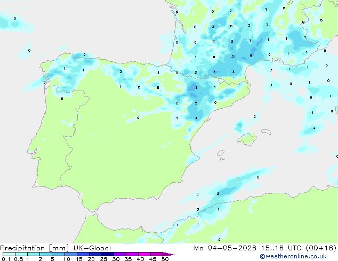This screenshot has width=338, height=261.
Task: Click the '7' precipitation value on the map
Action: point(214,72)
